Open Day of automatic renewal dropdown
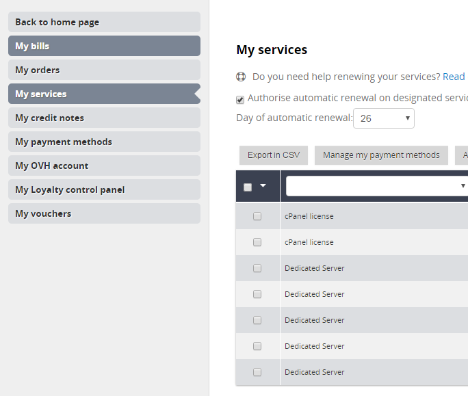This screenshot has height=396, width=468. click(x=384, y=118)
